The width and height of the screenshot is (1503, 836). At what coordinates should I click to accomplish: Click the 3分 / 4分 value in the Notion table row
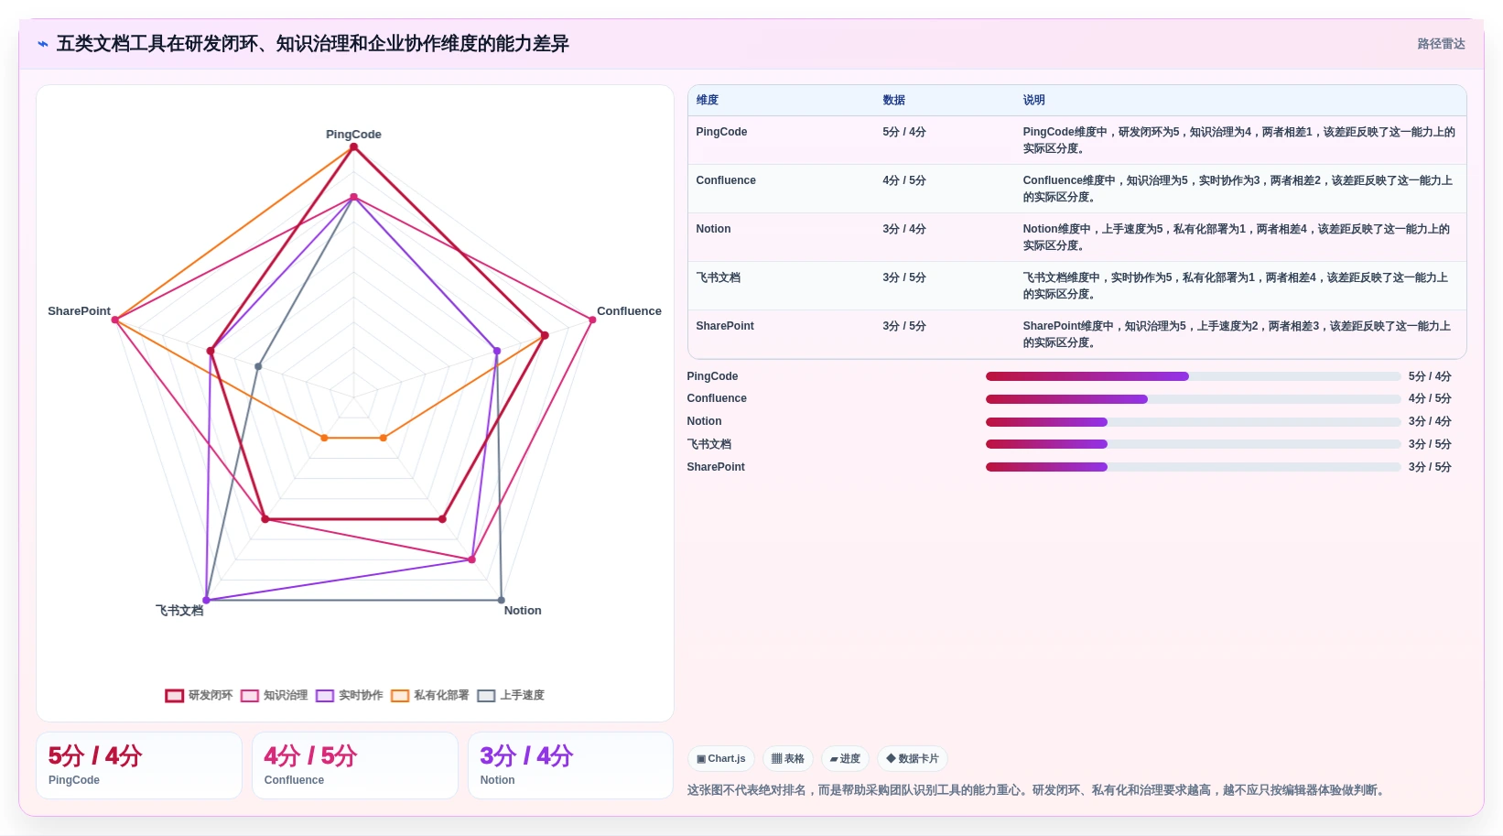(x=904, y=229)
